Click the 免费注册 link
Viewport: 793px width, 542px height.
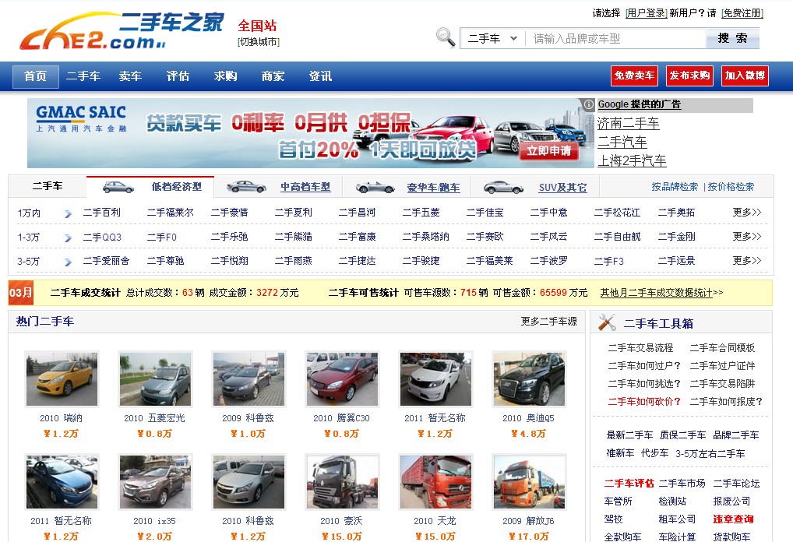click(742, 13)
